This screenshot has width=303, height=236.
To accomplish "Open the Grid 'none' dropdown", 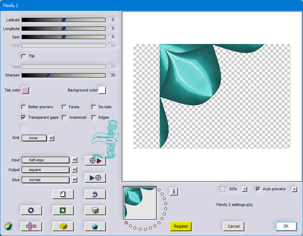I will tap(34, 138).
